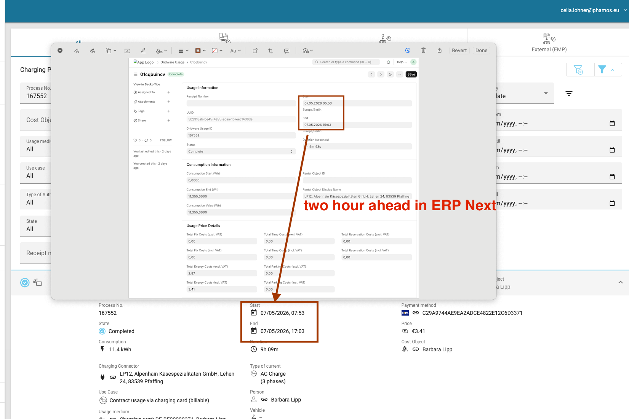Click the Shapes tool icon
Screen dimensions: 629x419
(108, 51)
